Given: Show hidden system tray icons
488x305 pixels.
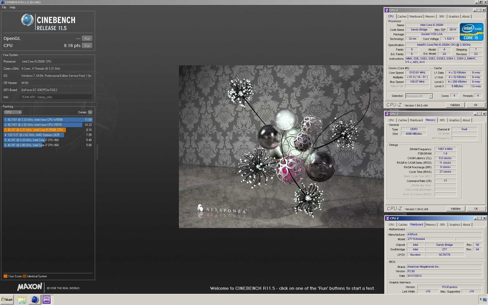Looking at the screenshot, I should coord(481,300).
